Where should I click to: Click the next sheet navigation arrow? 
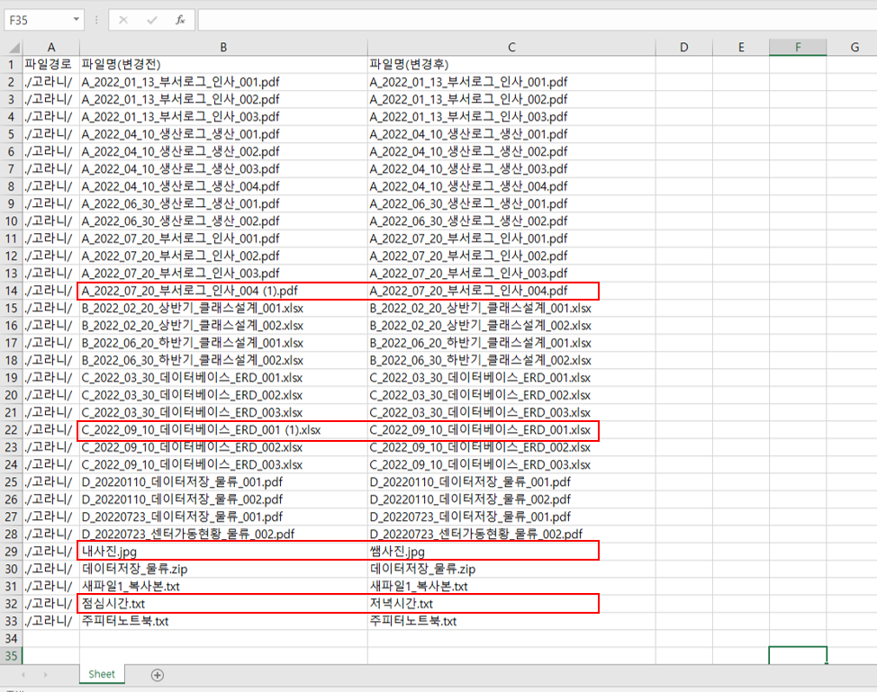(46, 675)
